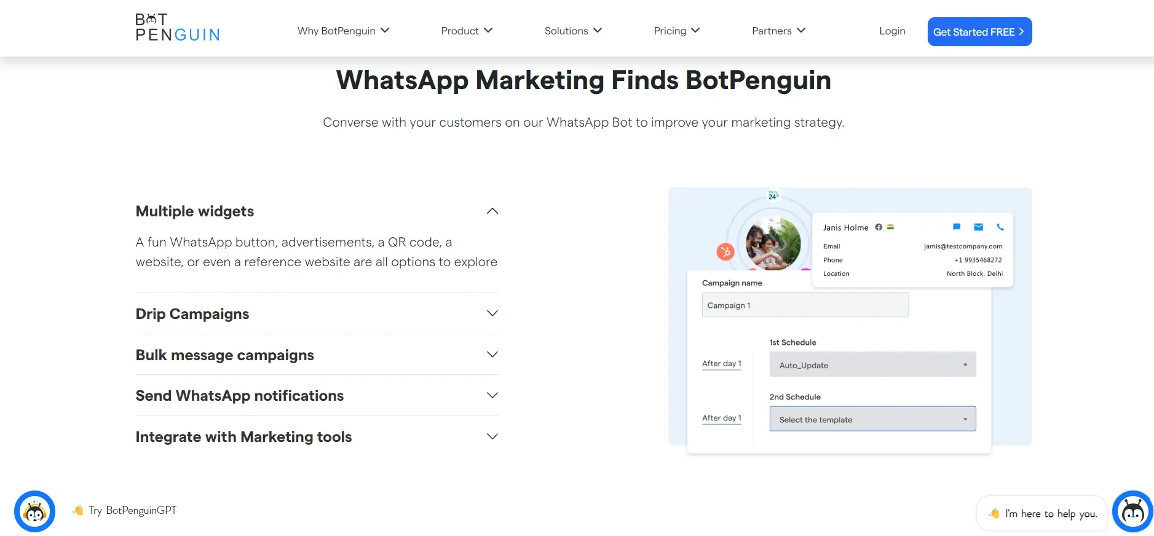Expand the Drip Campaigns section

[x=317, y=313]
